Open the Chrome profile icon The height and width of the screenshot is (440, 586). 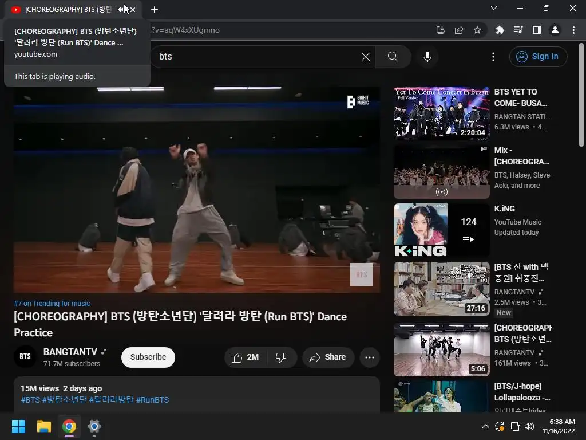555,30
